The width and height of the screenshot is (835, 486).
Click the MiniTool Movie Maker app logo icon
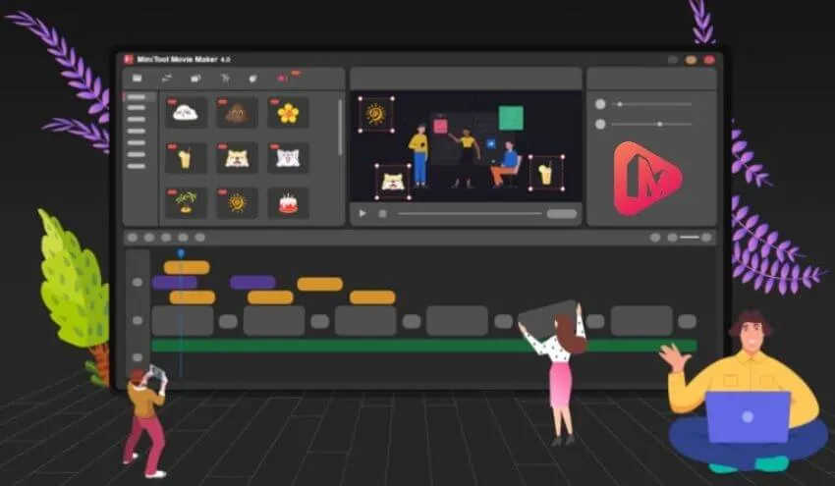pos(129,59)
